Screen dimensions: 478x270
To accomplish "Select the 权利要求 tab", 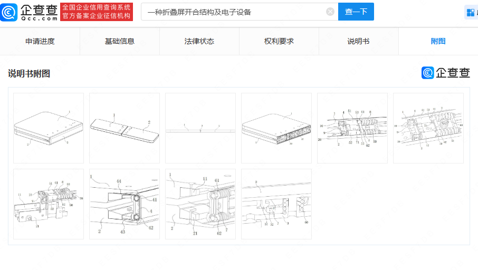I will tap(279, 41).
